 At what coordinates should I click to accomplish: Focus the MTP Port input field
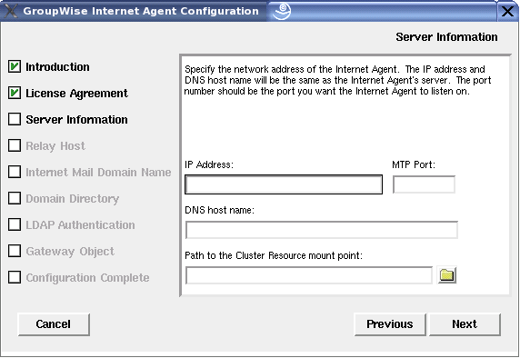424,184
